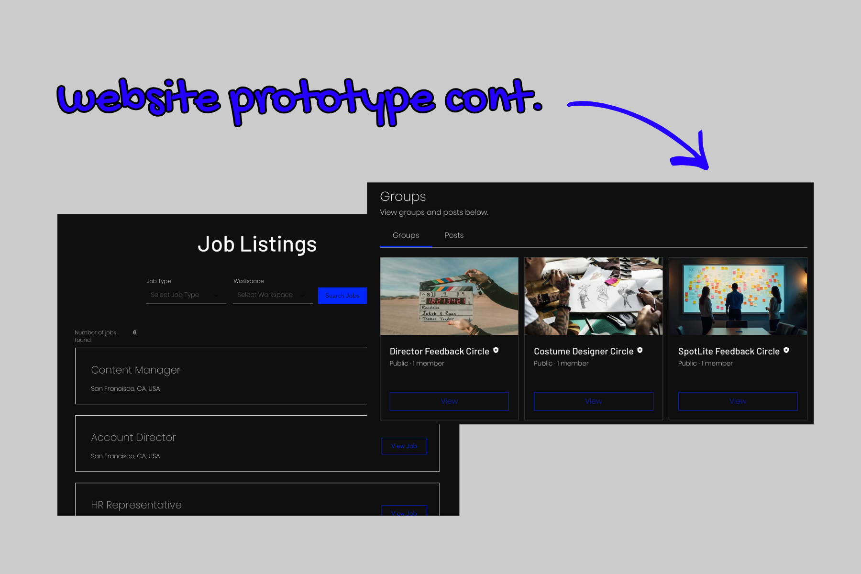Click View on the SpotLite Feedback Circle card

point(737,401)
